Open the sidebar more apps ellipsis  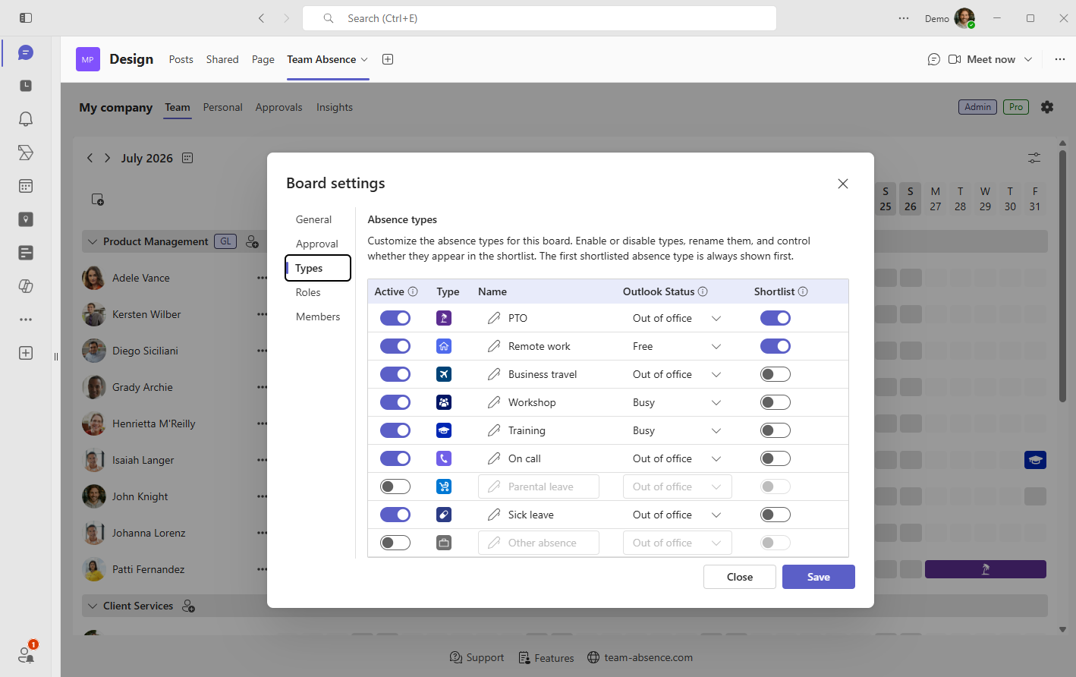[26, 320]
